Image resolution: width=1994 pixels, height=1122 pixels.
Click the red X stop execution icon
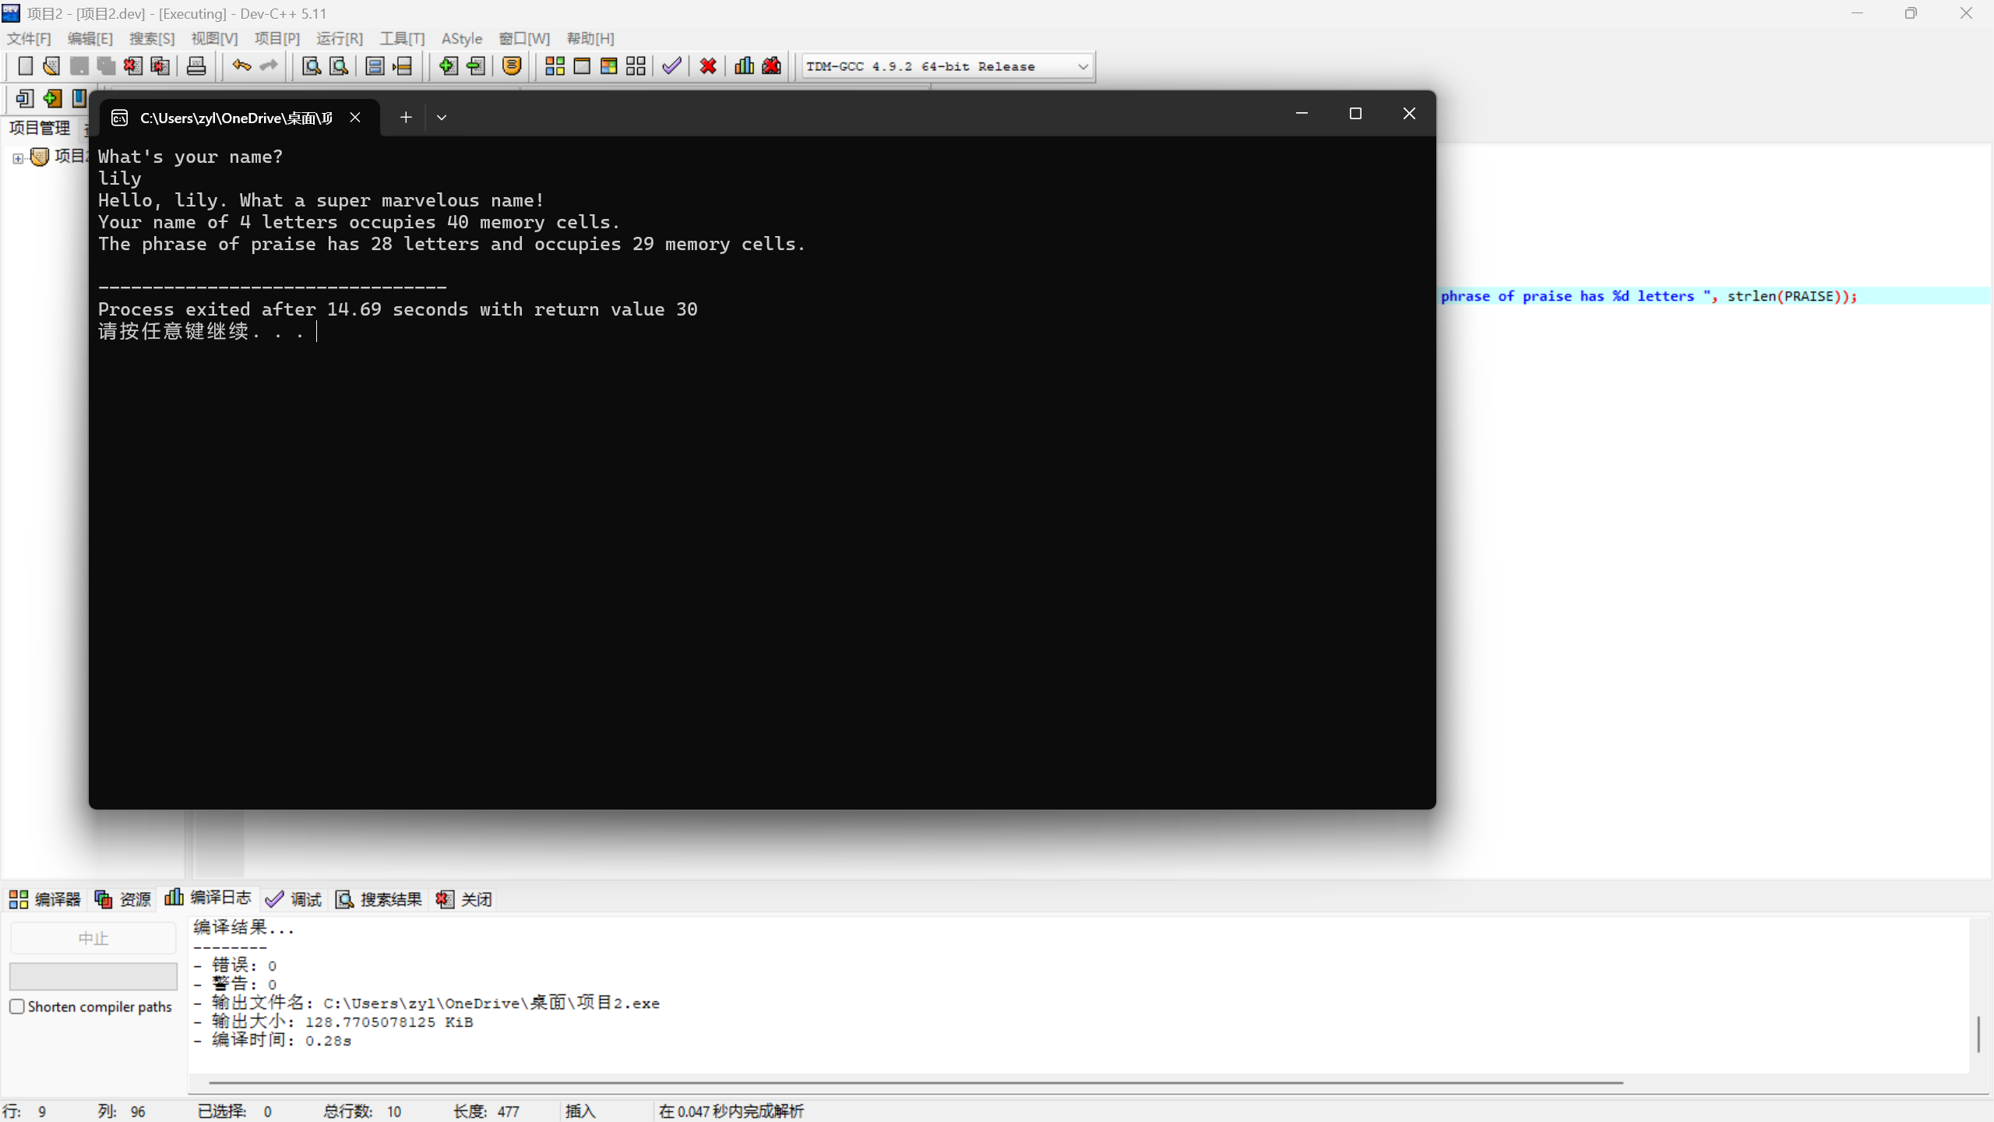707,66
